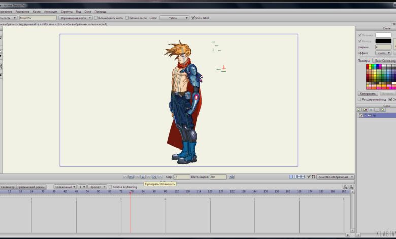Open the Ограничения кости dropdown
The height and width of the screenshot is (239, 396).
coord(76,18)
